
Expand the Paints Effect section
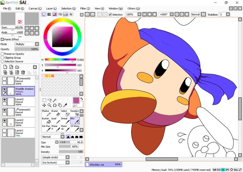[2, 40]
